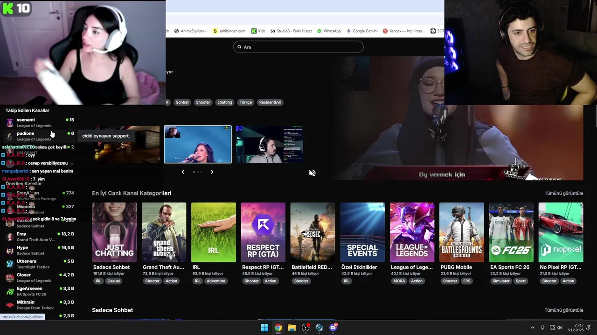Select the singer carousel thumbnail
Viewport: 597px width, 335px height.
coord(198,144)
